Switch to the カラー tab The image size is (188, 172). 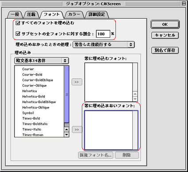(x=74, y=14)
